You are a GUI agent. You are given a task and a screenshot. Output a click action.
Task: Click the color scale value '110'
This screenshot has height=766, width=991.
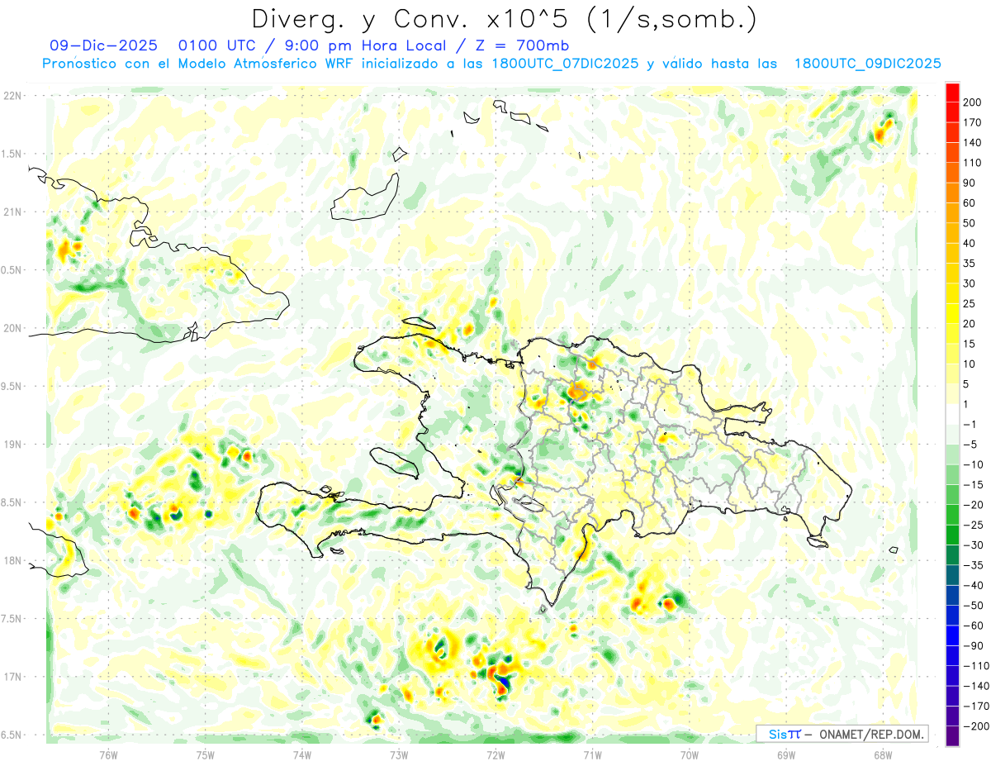[x=972, y=163]
